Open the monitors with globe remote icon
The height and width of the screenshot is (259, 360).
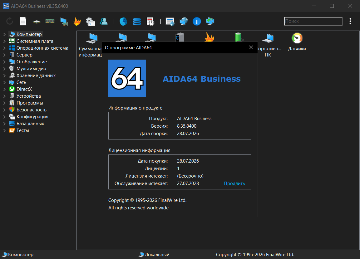tap(184, 21)
